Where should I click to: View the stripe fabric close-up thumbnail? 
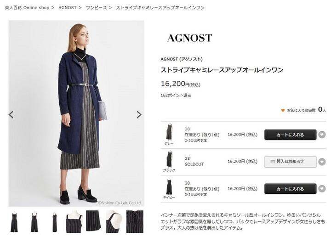coord(93,221)
